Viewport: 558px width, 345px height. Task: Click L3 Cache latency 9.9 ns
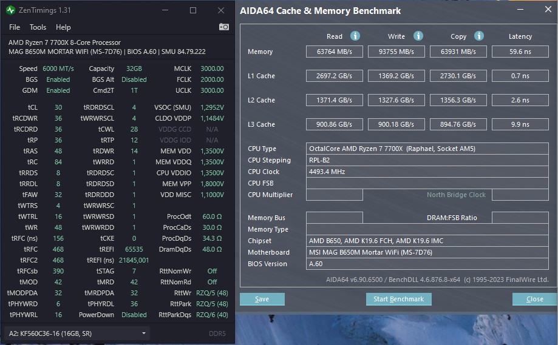click(520, 124)
